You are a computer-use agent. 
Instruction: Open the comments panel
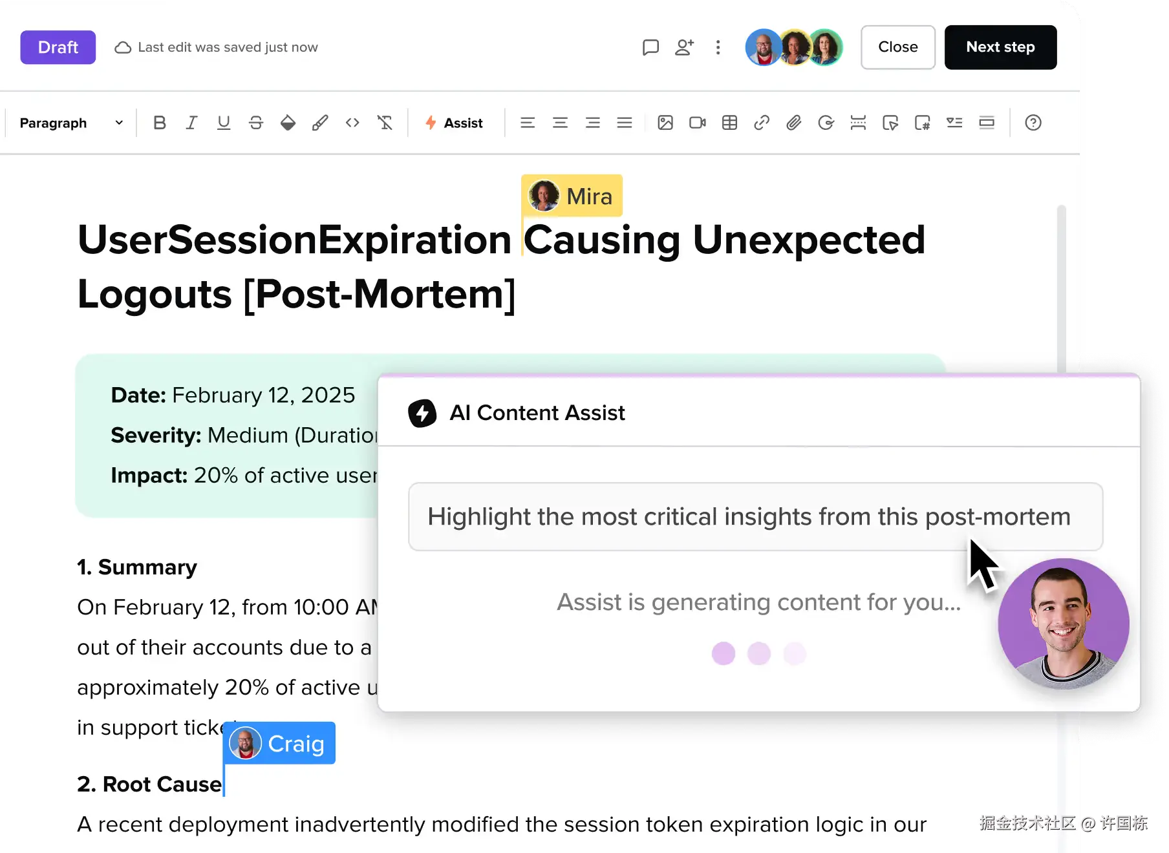(x=650, y=47)
